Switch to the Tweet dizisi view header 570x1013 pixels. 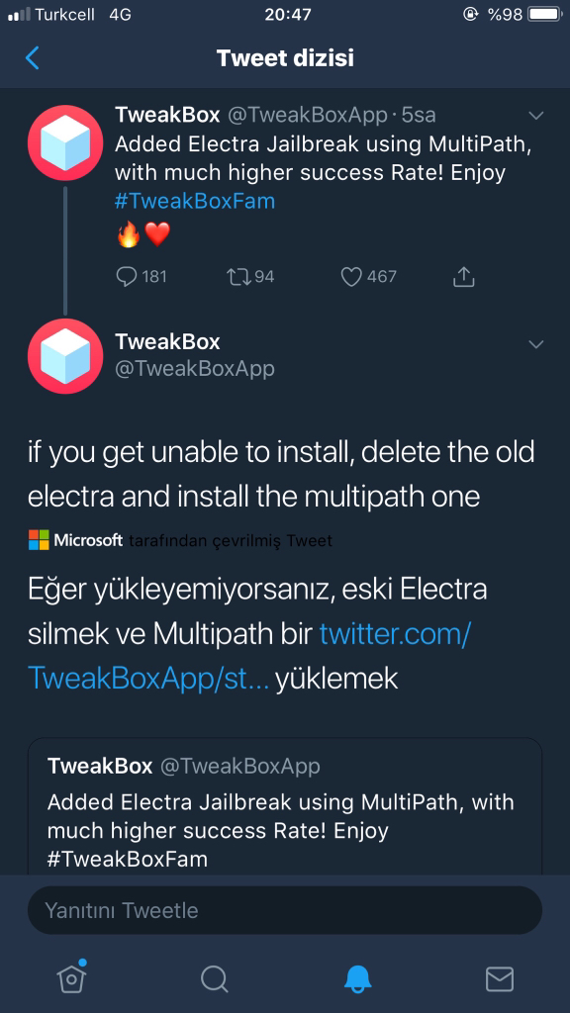click(x=285, y=57)
